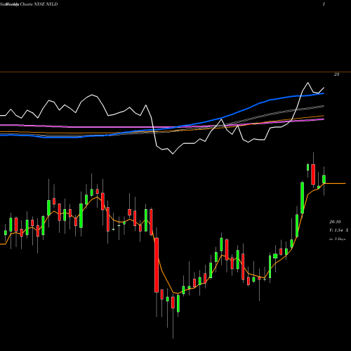Click the large red candle at the chart peak
Screen dimensions: 351x351
click(x=313, y=175)
